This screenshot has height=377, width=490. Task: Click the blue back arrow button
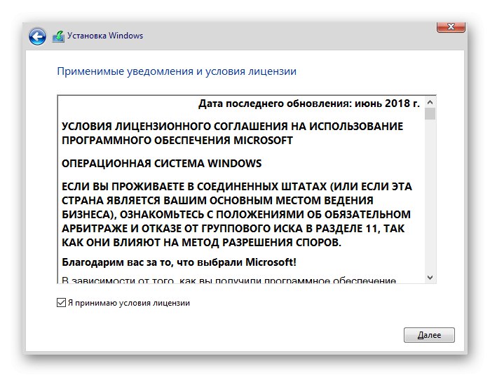pos(37,36)
